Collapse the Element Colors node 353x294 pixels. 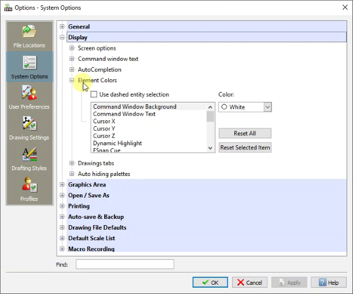[x=72, y=80]
